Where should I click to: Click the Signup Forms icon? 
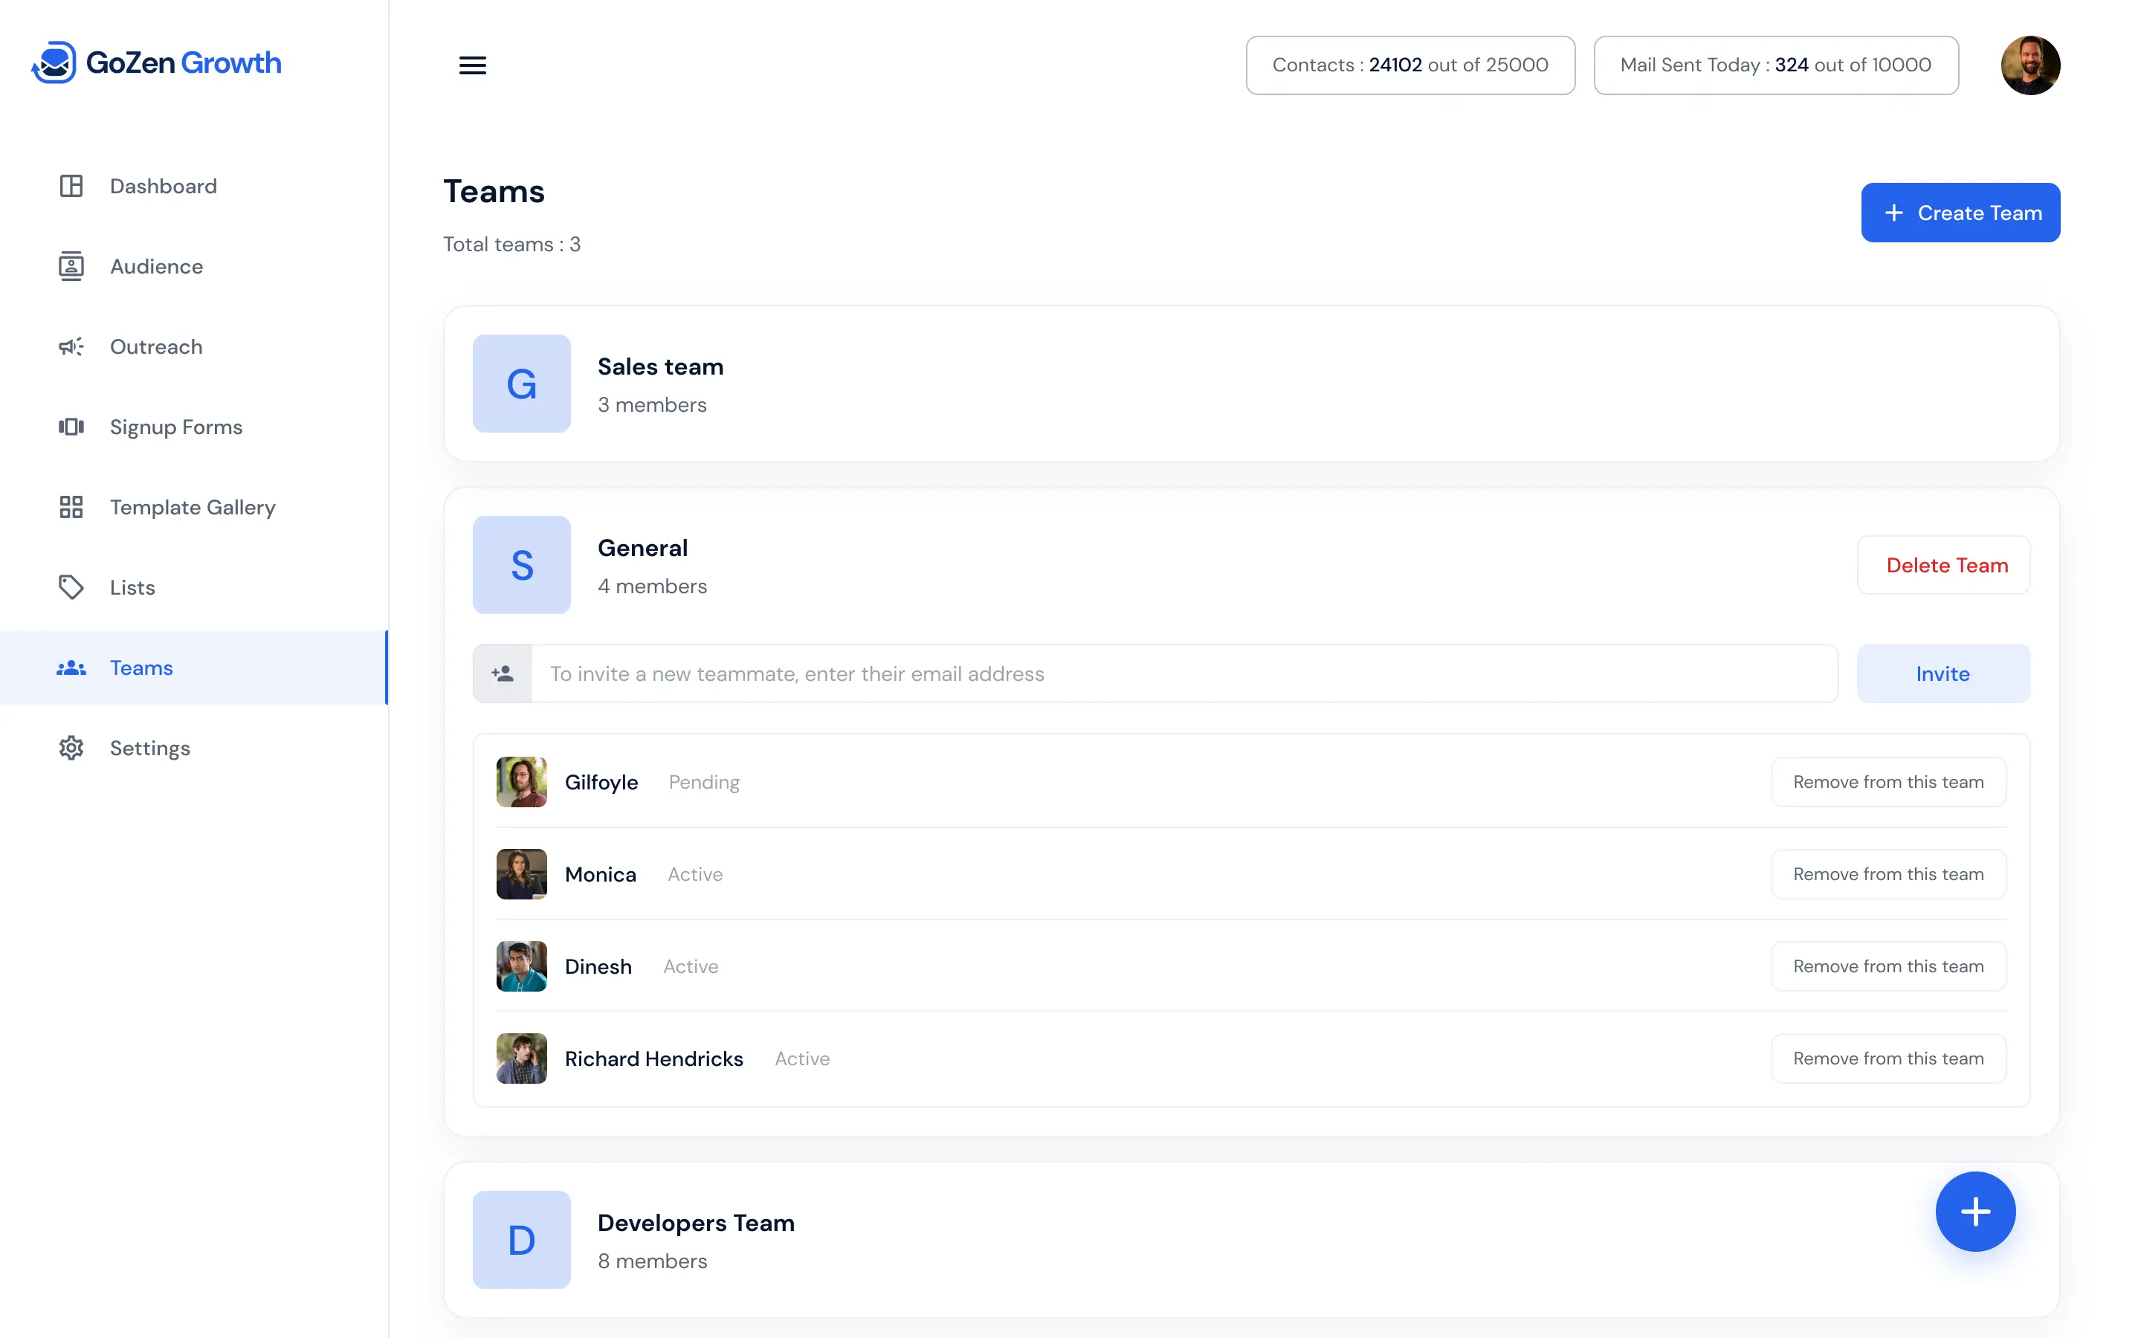tap(71, 427)
